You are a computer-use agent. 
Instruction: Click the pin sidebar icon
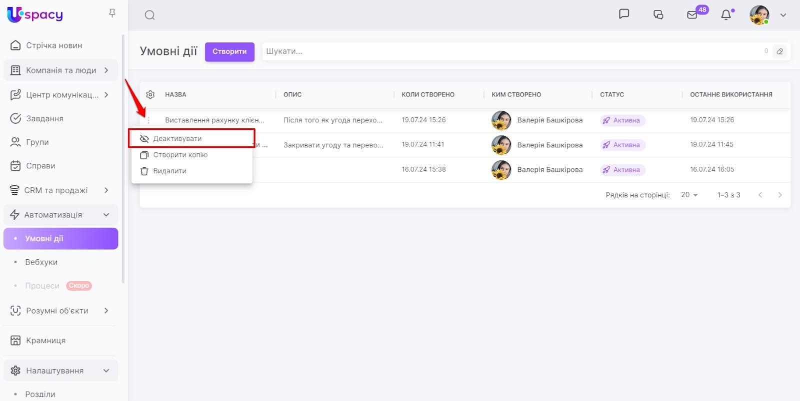click(112, 13)
